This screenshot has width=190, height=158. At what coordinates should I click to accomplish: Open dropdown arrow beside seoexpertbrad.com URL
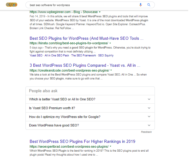(111, 146)
